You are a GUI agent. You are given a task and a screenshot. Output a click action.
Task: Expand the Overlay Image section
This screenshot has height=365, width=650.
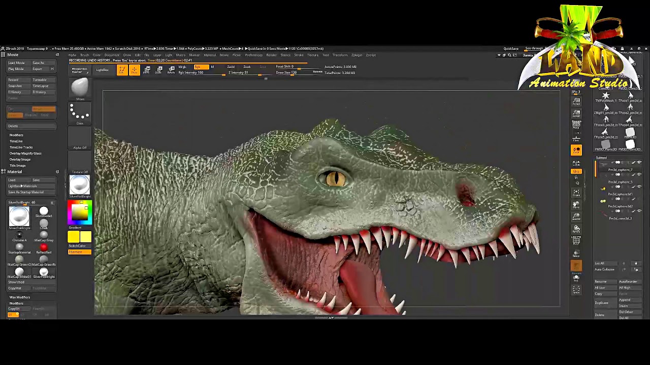coord(20,160)
